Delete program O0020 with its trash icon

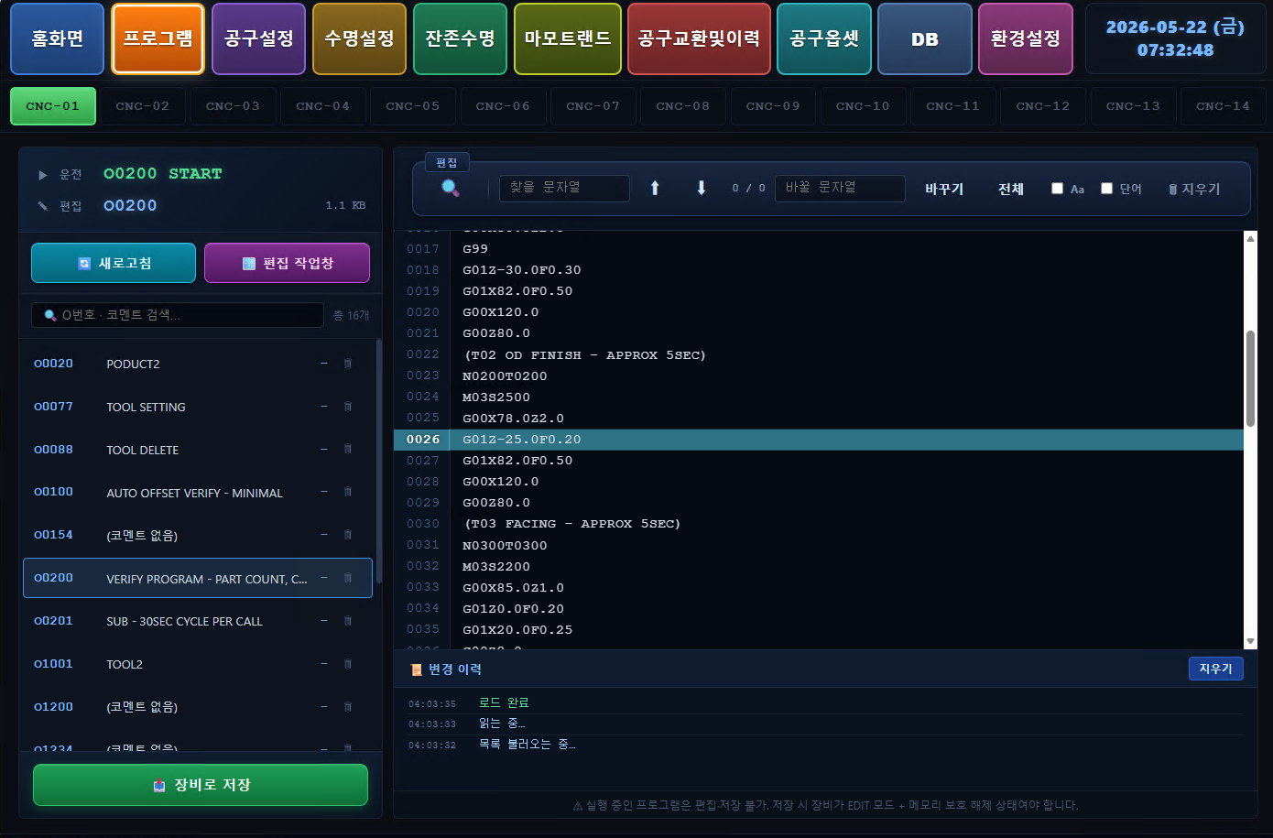point(348,364)
